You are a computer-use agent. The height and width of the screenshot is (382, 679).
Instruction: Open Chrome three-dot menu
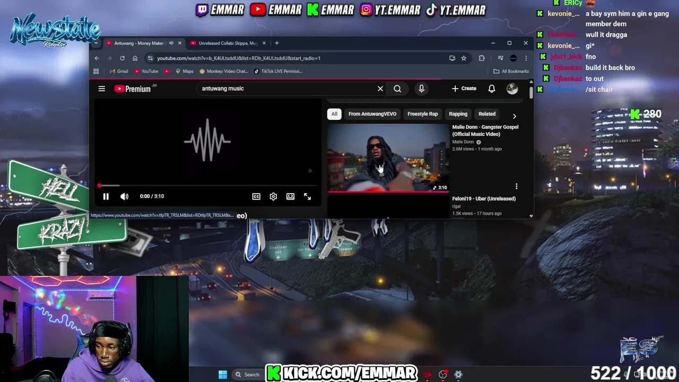(526, 58)
